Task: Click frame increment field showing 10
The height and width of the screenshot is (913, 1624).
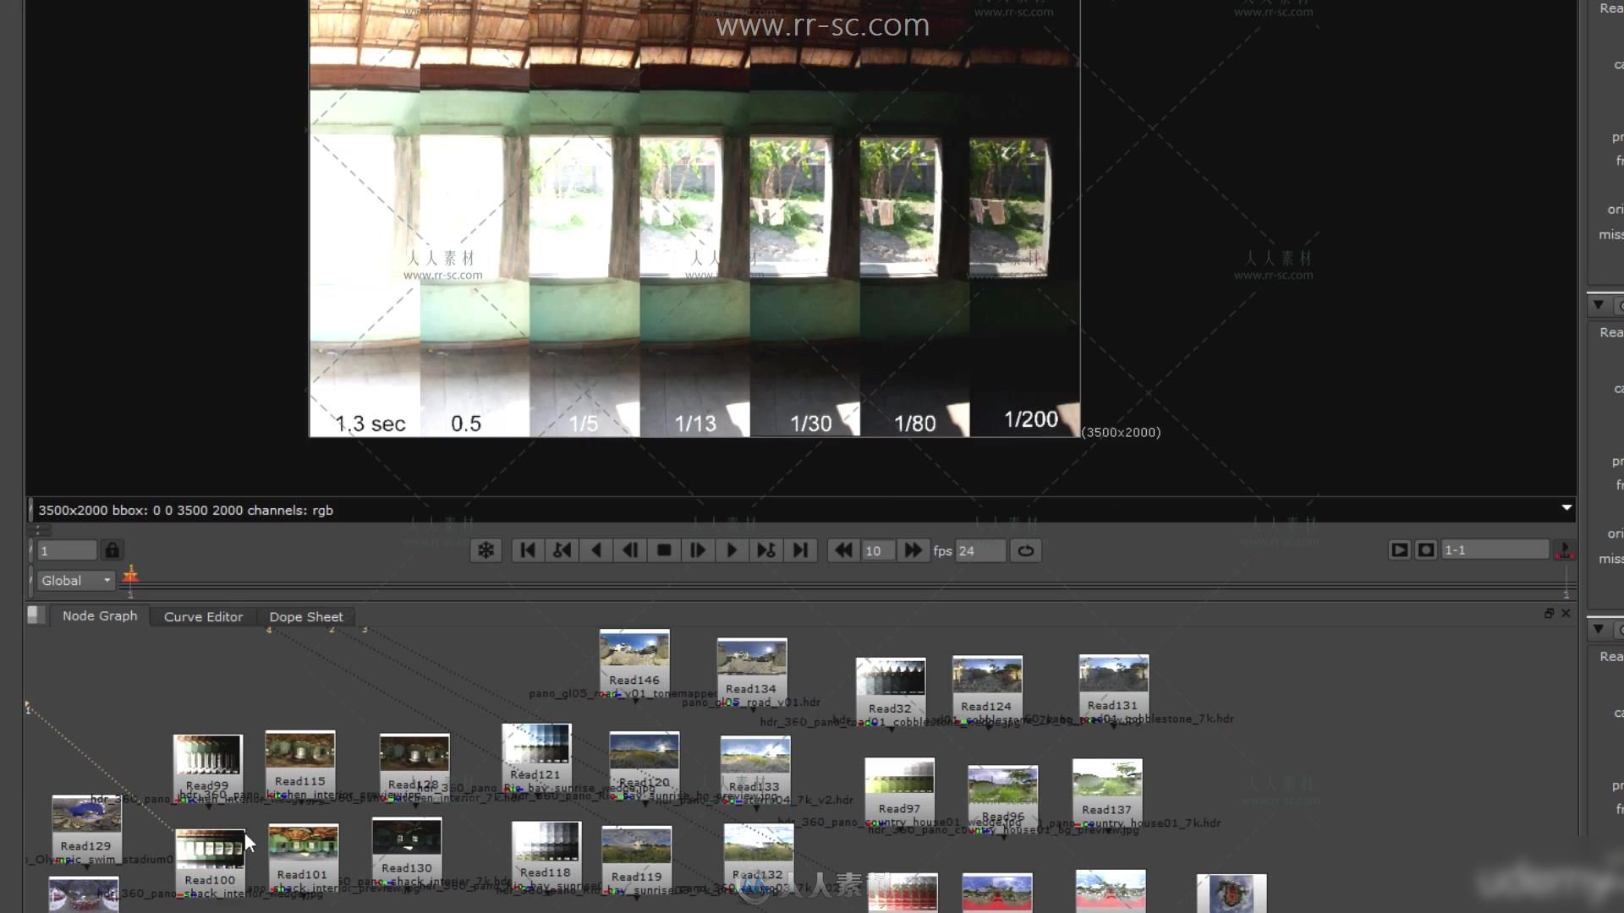Action: pyautogui.click(x=878, y=550)
